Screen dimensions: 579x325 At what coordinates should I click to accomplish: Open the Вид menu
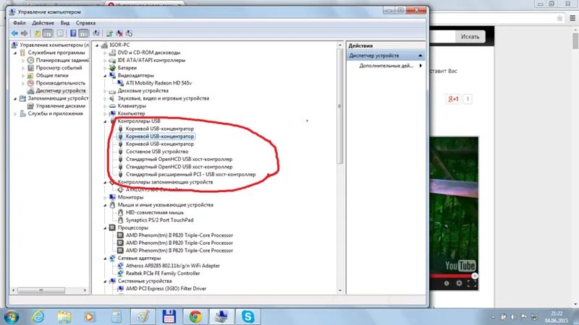(65, 23)
